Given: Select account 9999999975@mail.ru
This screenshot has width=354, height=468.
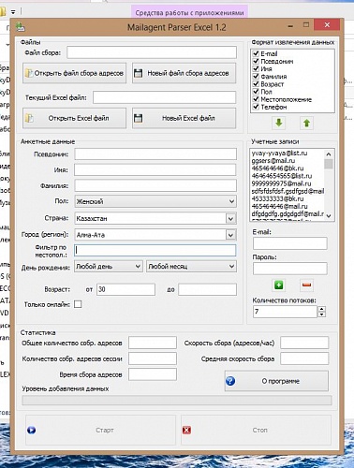Looking at the screenshot, I should (x=281, y=183).
